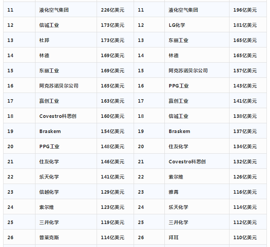Click 赢创工业 next to 163亿美元

pyautogui.click(x=49, y=101)
